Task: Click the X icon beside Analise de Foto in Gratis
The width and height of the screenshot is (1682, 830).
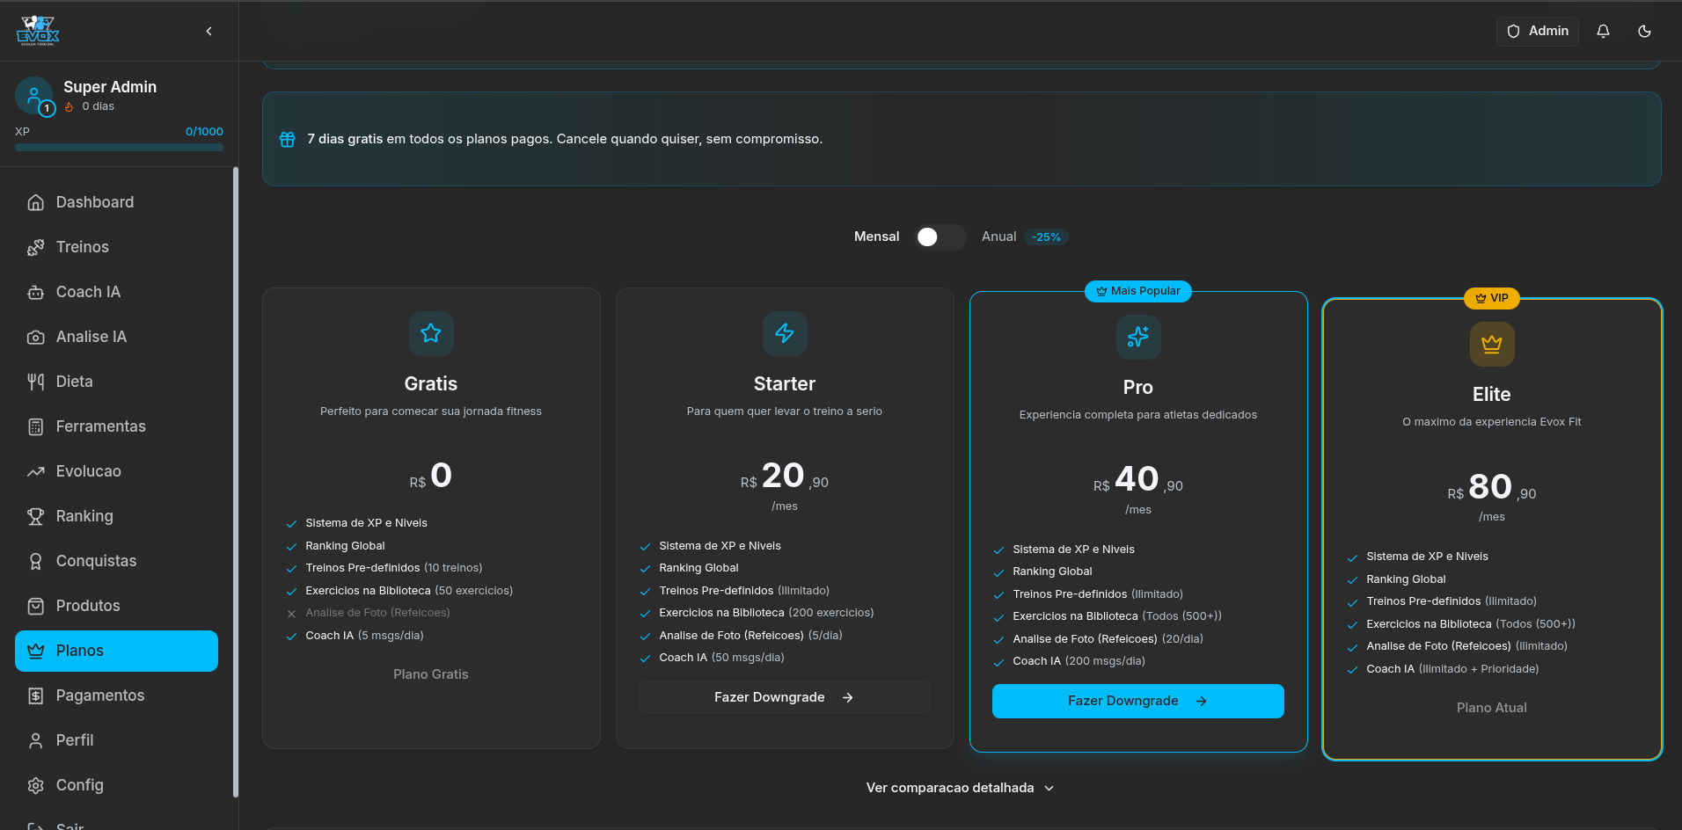Action: [291, 614]
